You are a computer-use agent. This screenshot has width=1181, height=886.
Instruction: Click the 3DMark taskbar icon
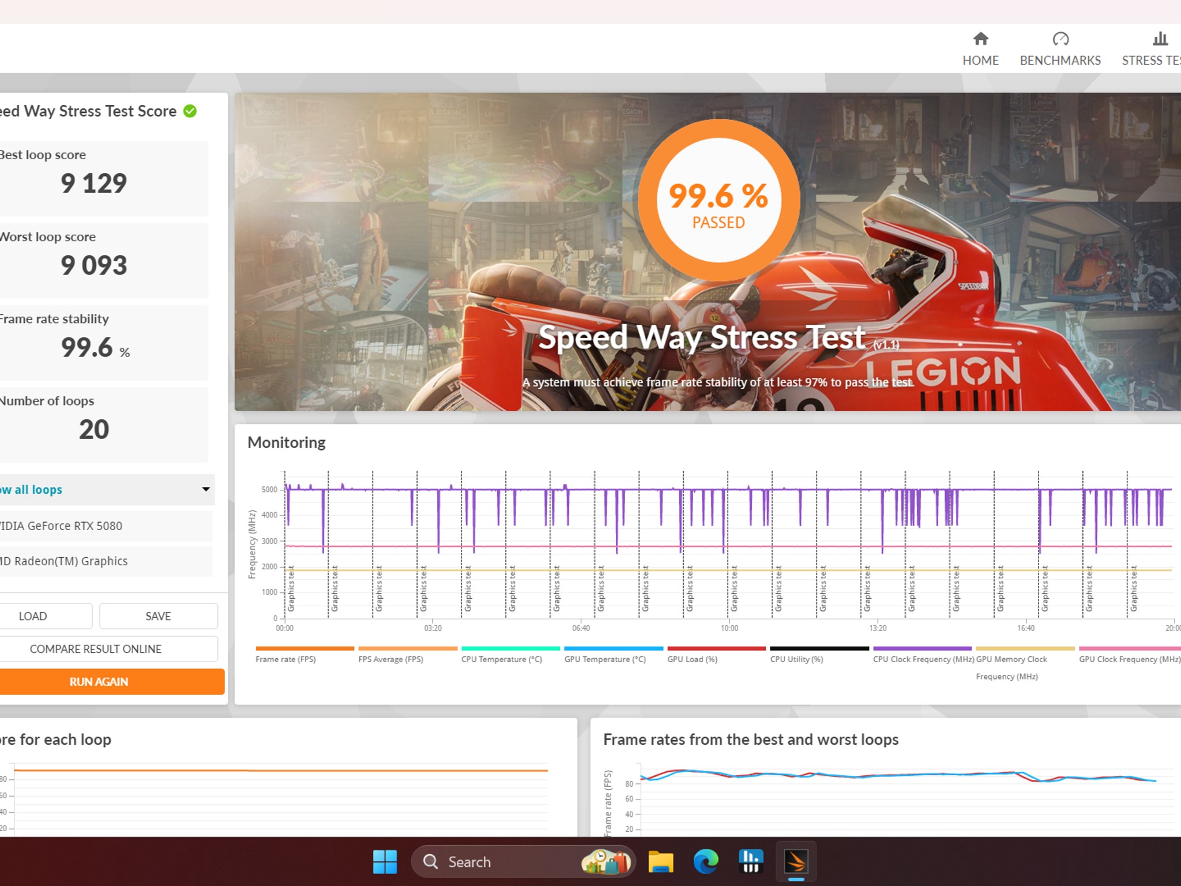point(796,862)
